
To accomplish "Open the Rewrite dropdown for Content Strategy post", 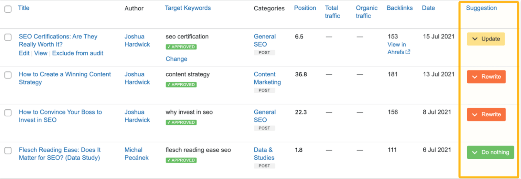I will click(x=486, y=77).
